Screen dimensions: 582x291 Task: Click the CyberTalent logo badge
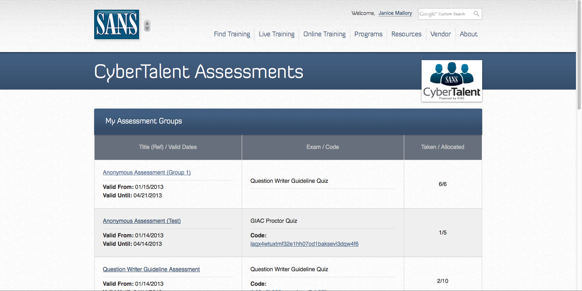coord(451,81)
